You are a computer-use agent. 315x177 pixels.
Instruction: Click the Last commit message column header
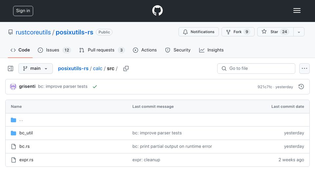(153, 107)
